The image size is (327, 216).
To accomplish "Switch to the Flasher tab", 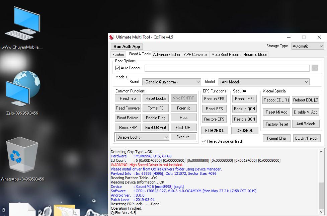I will tap(118, 55).
